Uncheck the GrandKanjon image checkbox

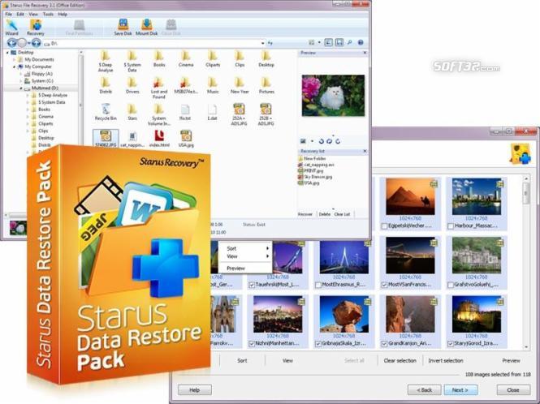385,344
